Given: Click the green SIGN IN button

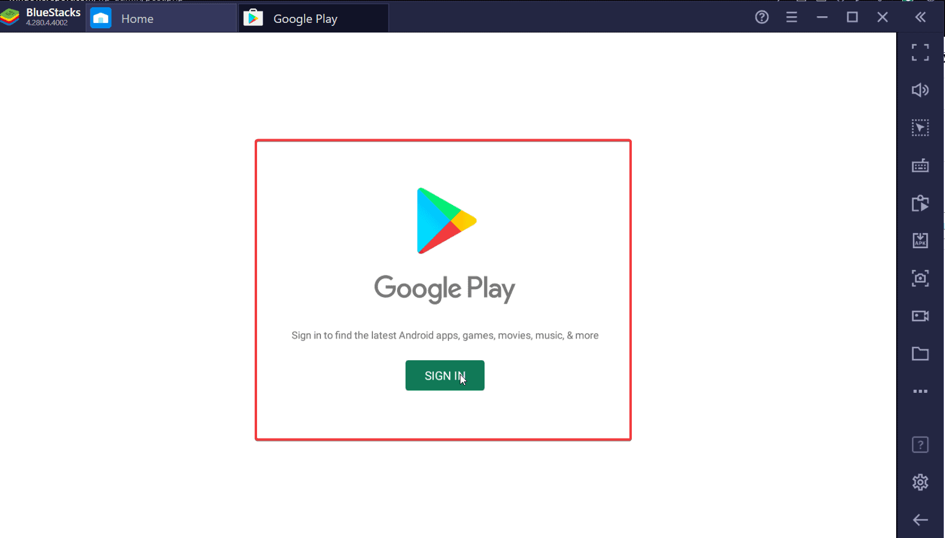Looking at the screenshot, I should click(445, 375).
